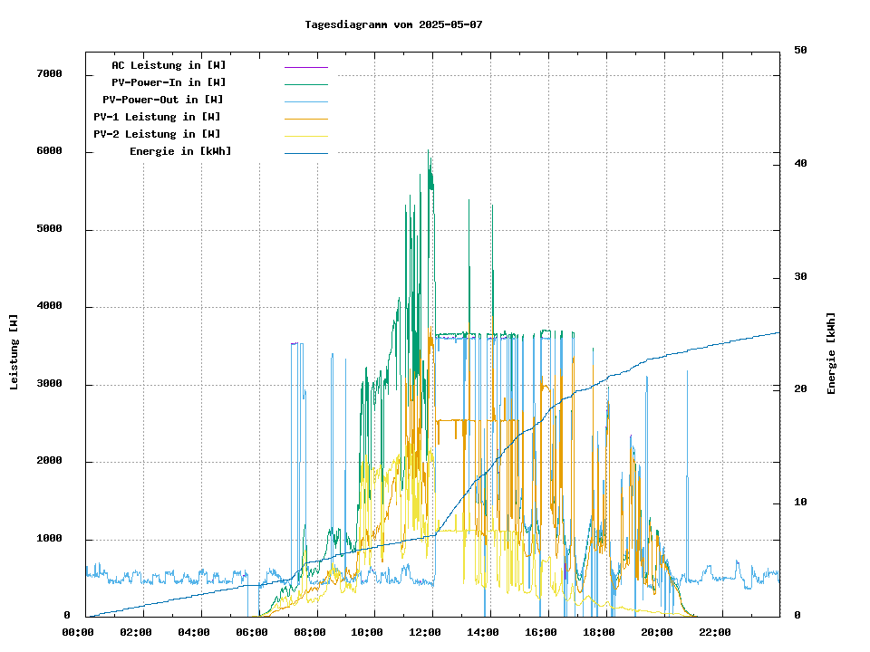Pick the PV-1 Leistung in [W] legend label

click(157, 117)
